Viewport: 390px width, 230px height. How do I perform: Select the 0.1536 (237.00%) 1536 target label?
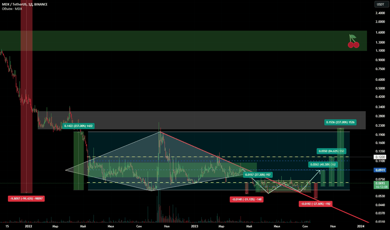pyautogui.click(x=340, y=123)
